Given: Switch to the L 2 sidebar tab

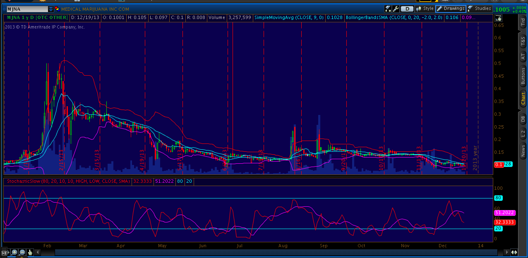Looking at the screenshot, I should 523,133.
